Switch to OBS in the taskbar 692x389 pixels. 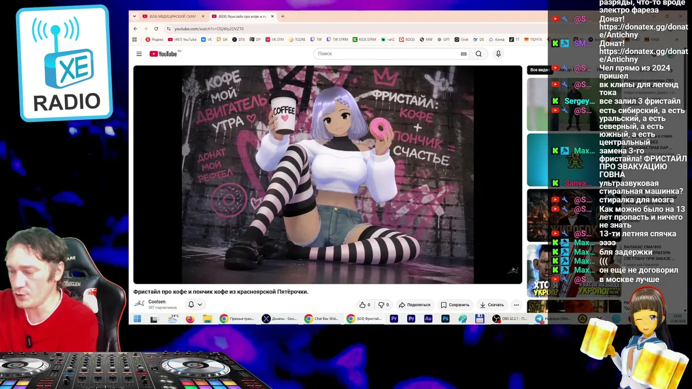509,319
